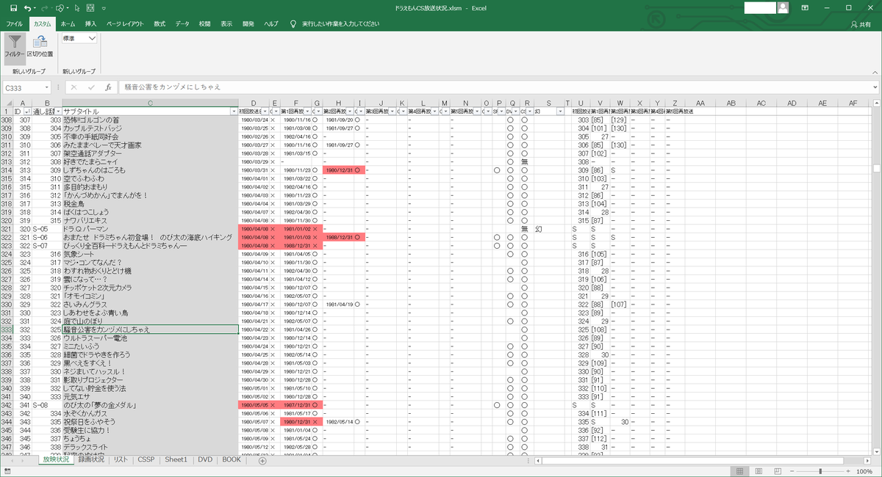The height and width of the screenshot is (477, 882).
Task: Open the ファイル menu tab
Action: (15, 23)
